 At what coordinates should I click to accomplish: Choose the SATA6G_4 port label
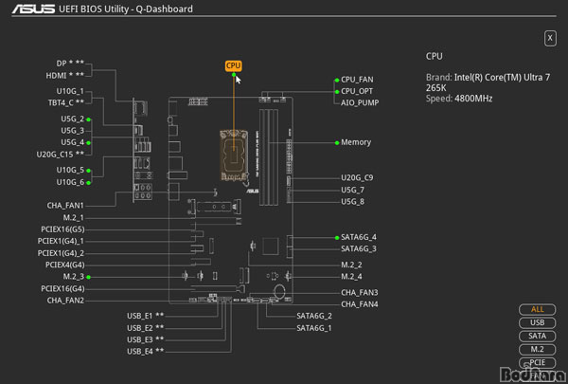pyautogui.click(x=359, y=237)
